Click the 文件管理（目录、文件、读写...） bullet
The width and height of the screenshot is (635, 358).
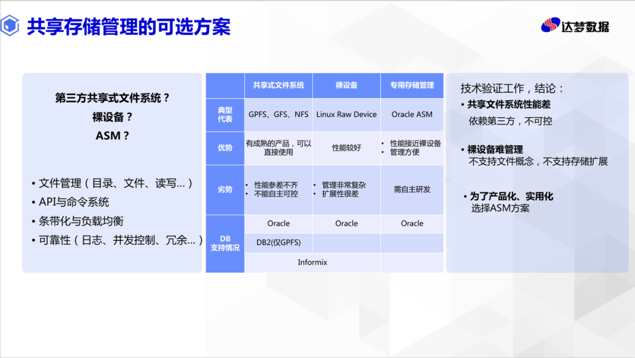(x=112, y=183)
